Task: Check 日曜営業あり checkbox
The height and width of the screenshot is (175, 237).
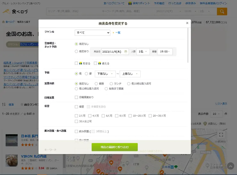Action: click(x=76, y=97)
